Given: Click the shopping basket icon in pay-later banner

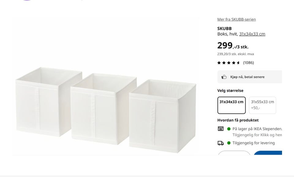Looking at the screenshot, I should point(224,77).
